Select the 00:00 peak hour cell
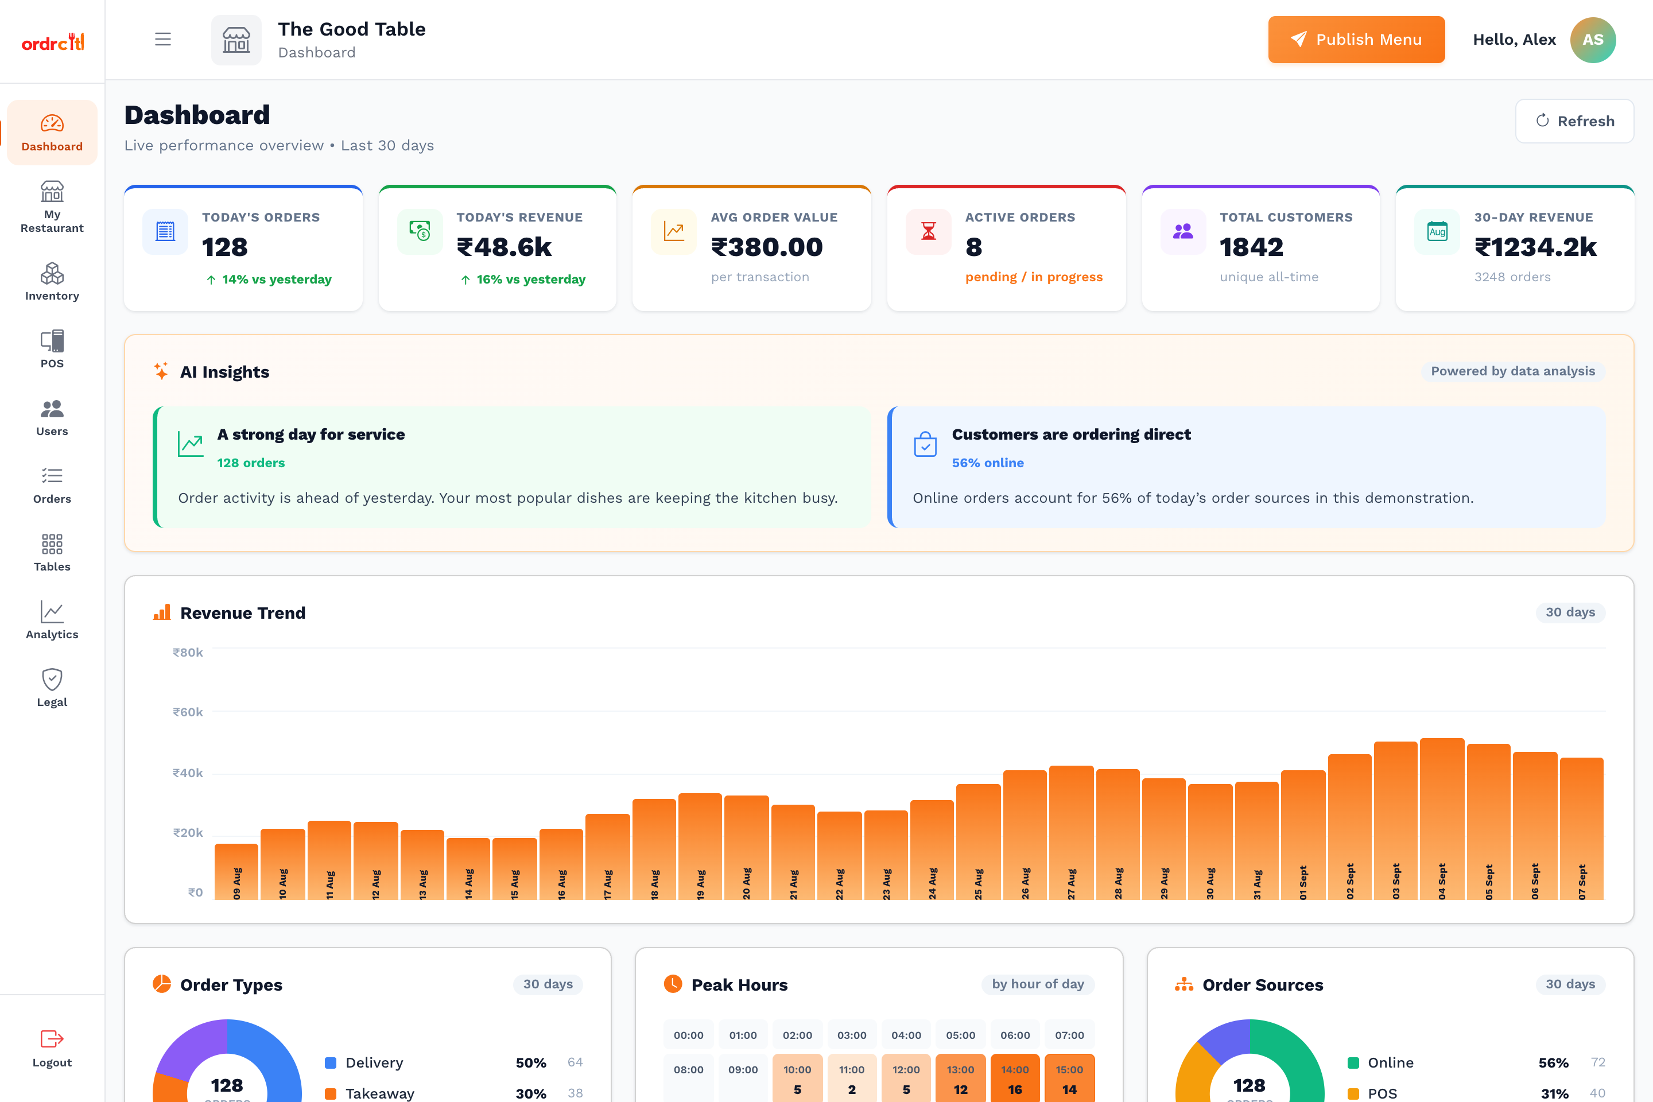 click(x=688, y=1035)
